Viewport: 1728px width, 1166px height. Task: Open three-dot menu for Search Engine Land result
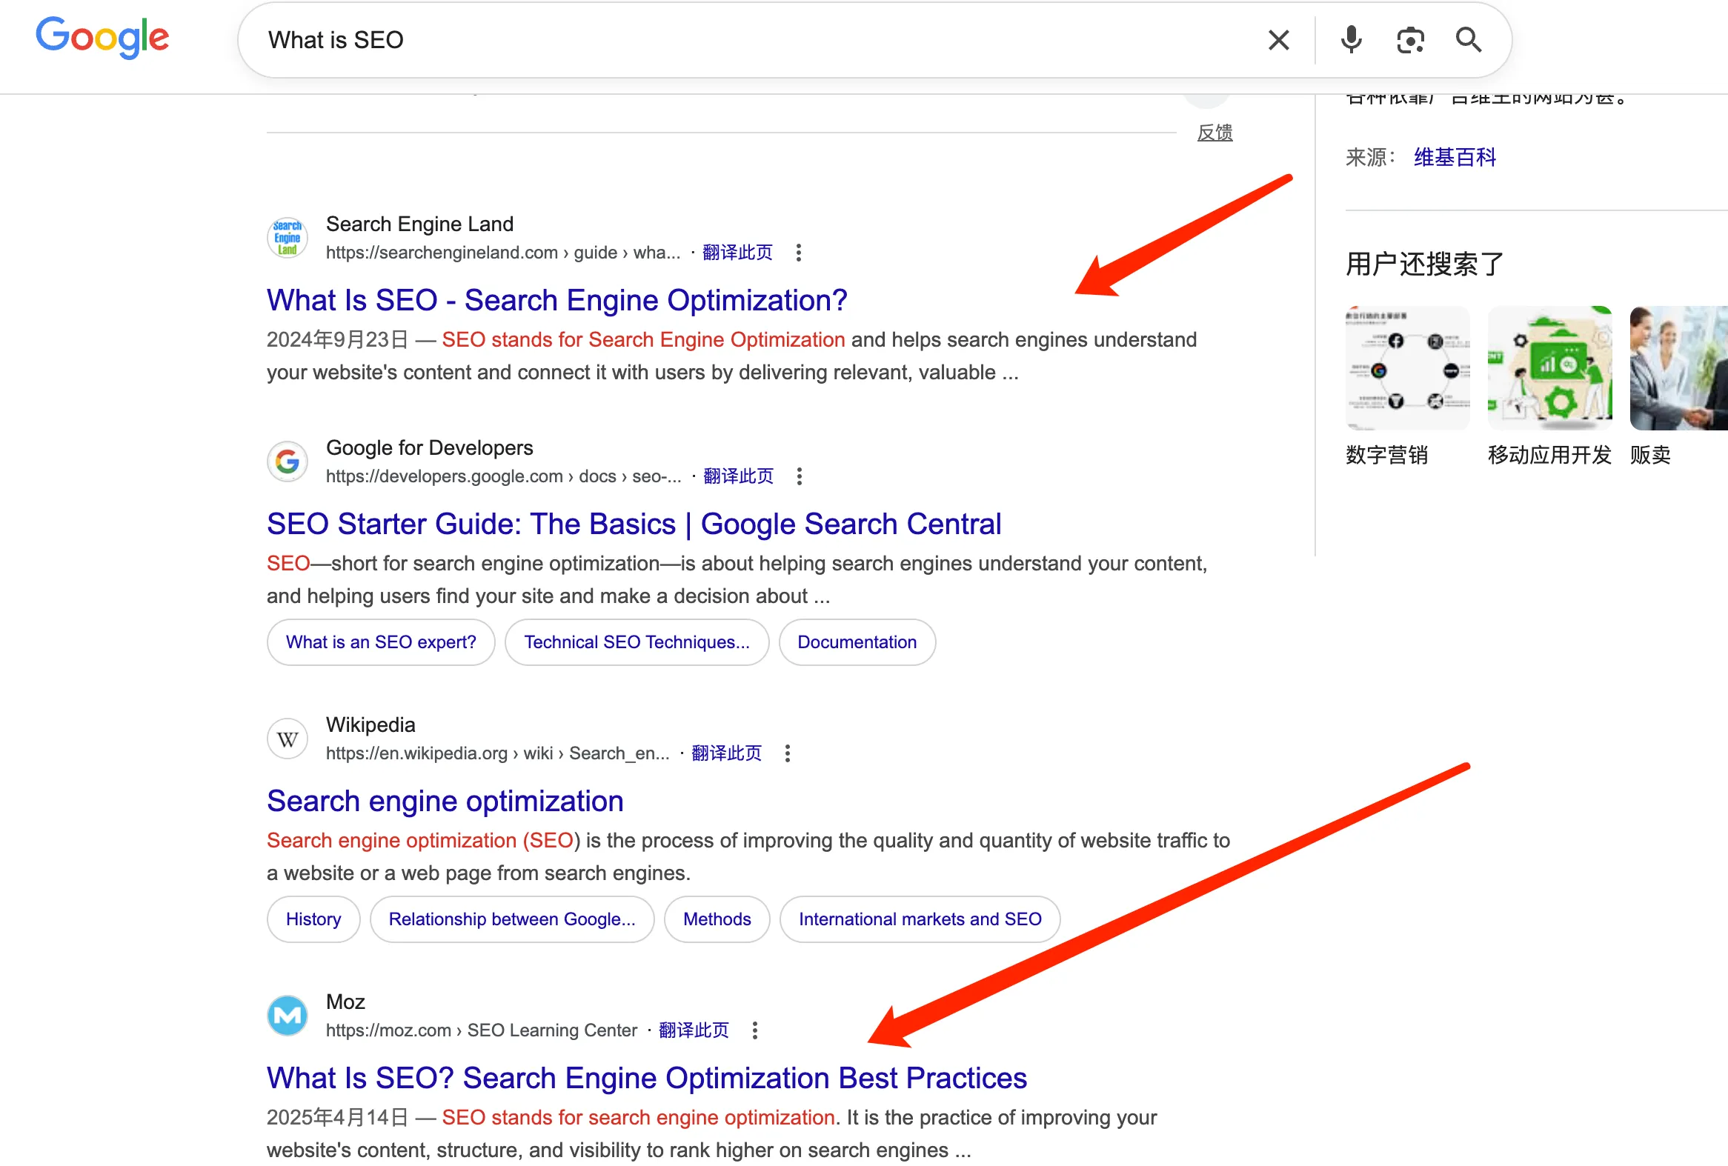(799, 253)
